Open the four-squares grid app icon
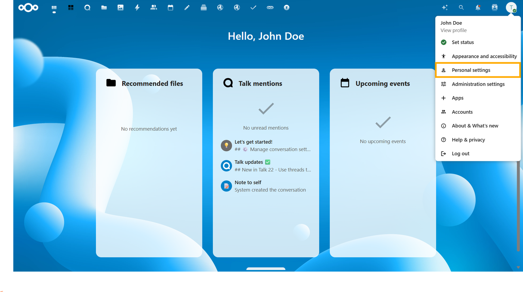523x292 pixels. [71, 7]
